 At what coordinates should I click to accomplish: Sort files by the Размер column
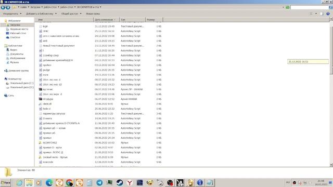tap(154, 20)
